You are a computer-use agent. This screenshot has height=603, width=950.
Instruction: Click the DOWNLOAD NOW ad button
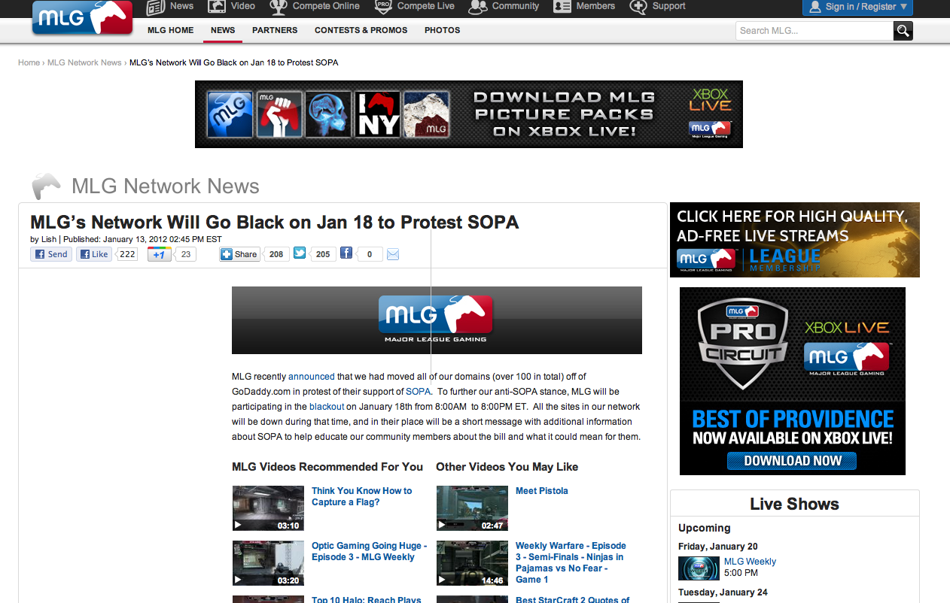(792, 460)
